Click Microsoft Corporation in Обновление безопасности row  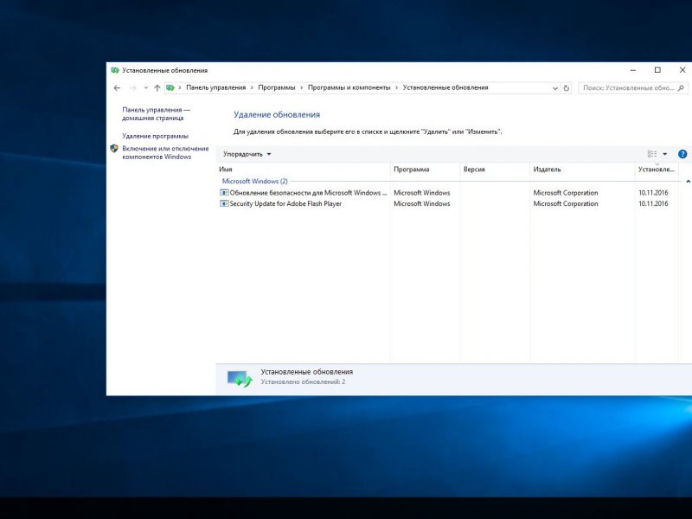tap(566, 193)
